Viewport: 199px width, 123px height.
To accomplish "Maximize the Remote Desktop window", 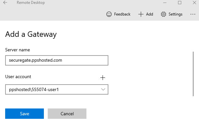I will [180, 3].
